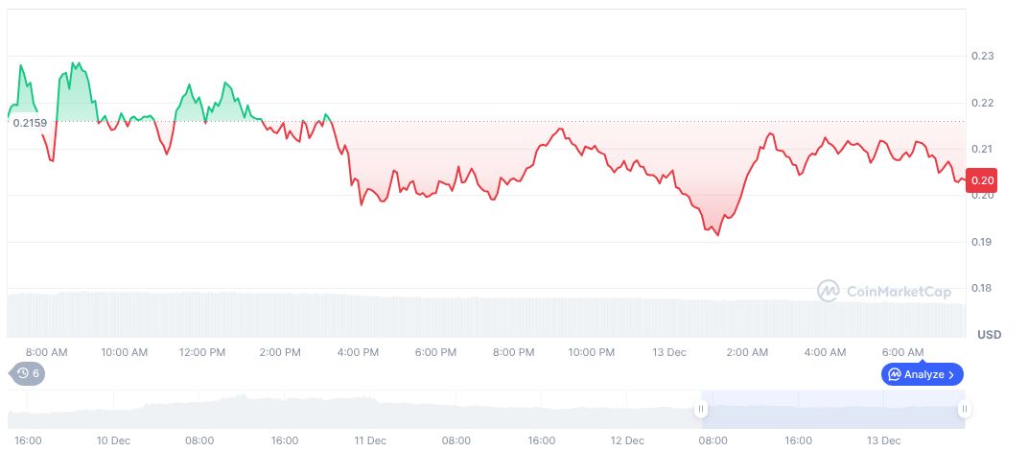Click the 0.2159 opening price label

[x=29, y=123]
